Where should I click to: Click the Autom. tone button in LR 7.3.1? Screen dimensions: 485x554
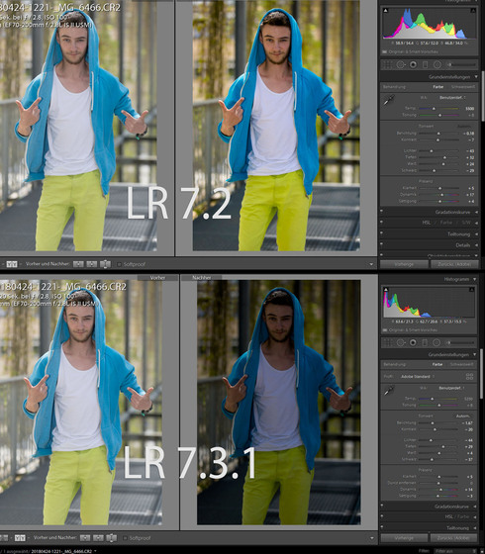tap(463, 415)
